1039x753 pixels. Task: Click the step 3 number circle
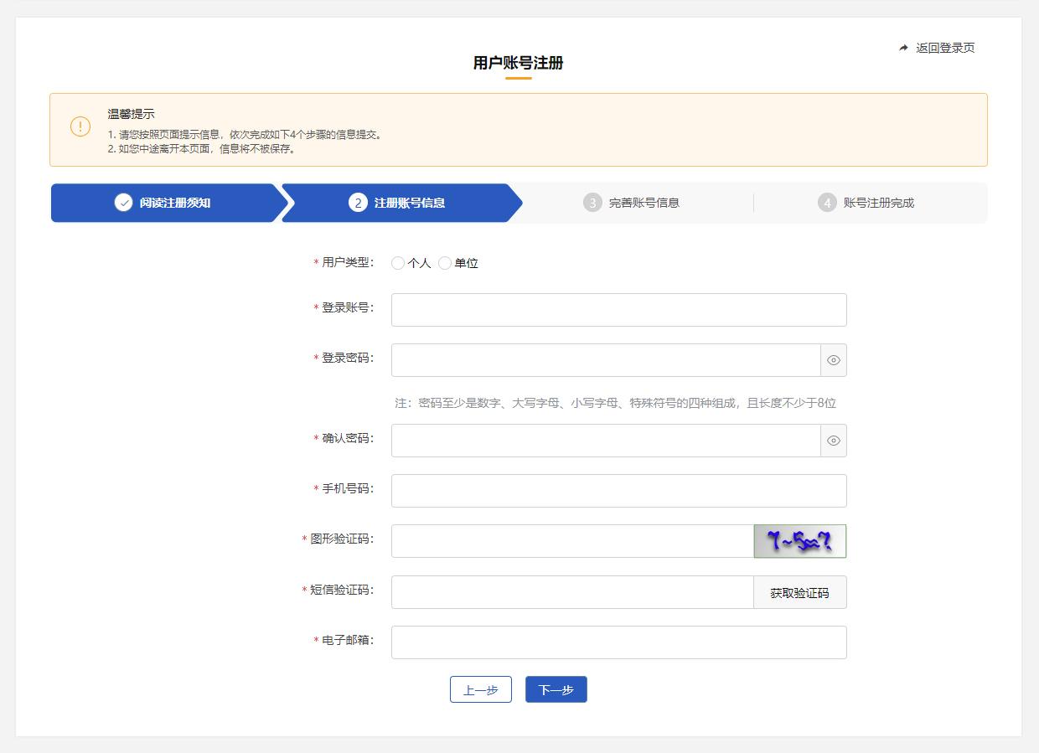(x=592, y=203)
